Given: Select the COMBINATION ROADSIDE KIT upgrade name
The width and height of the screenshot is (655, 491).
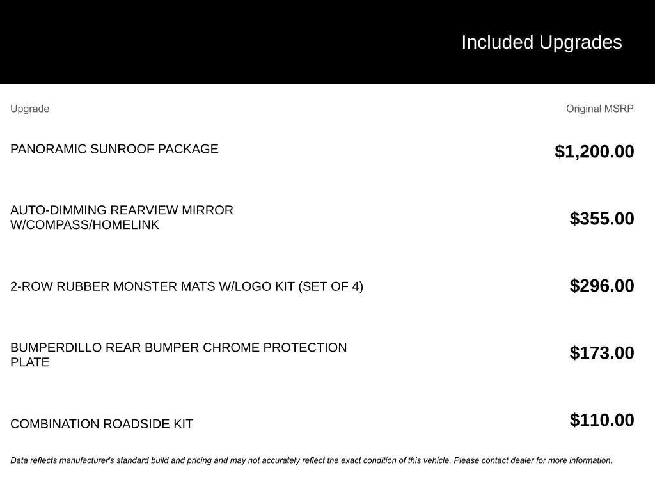Looking at the screenshot, I should 101,424.
